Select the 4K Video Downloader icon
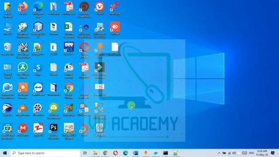 pos(53,111)
